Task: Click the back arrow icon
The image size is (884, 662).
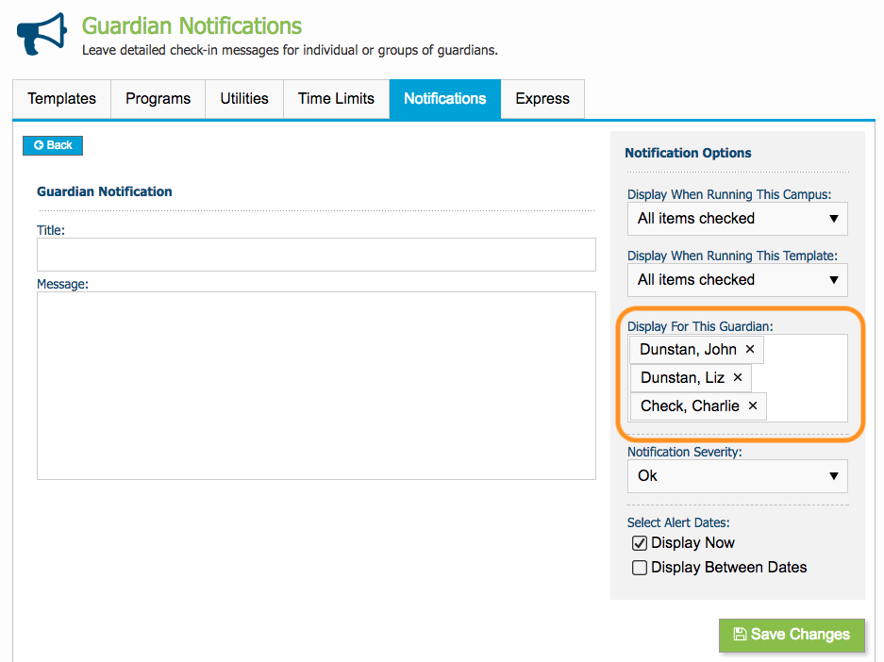Action: click(x=39, y=145)
